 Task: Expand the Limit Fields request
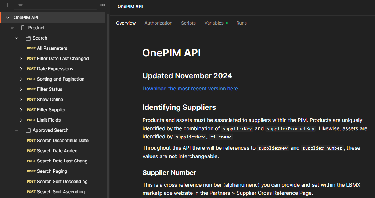21,120
